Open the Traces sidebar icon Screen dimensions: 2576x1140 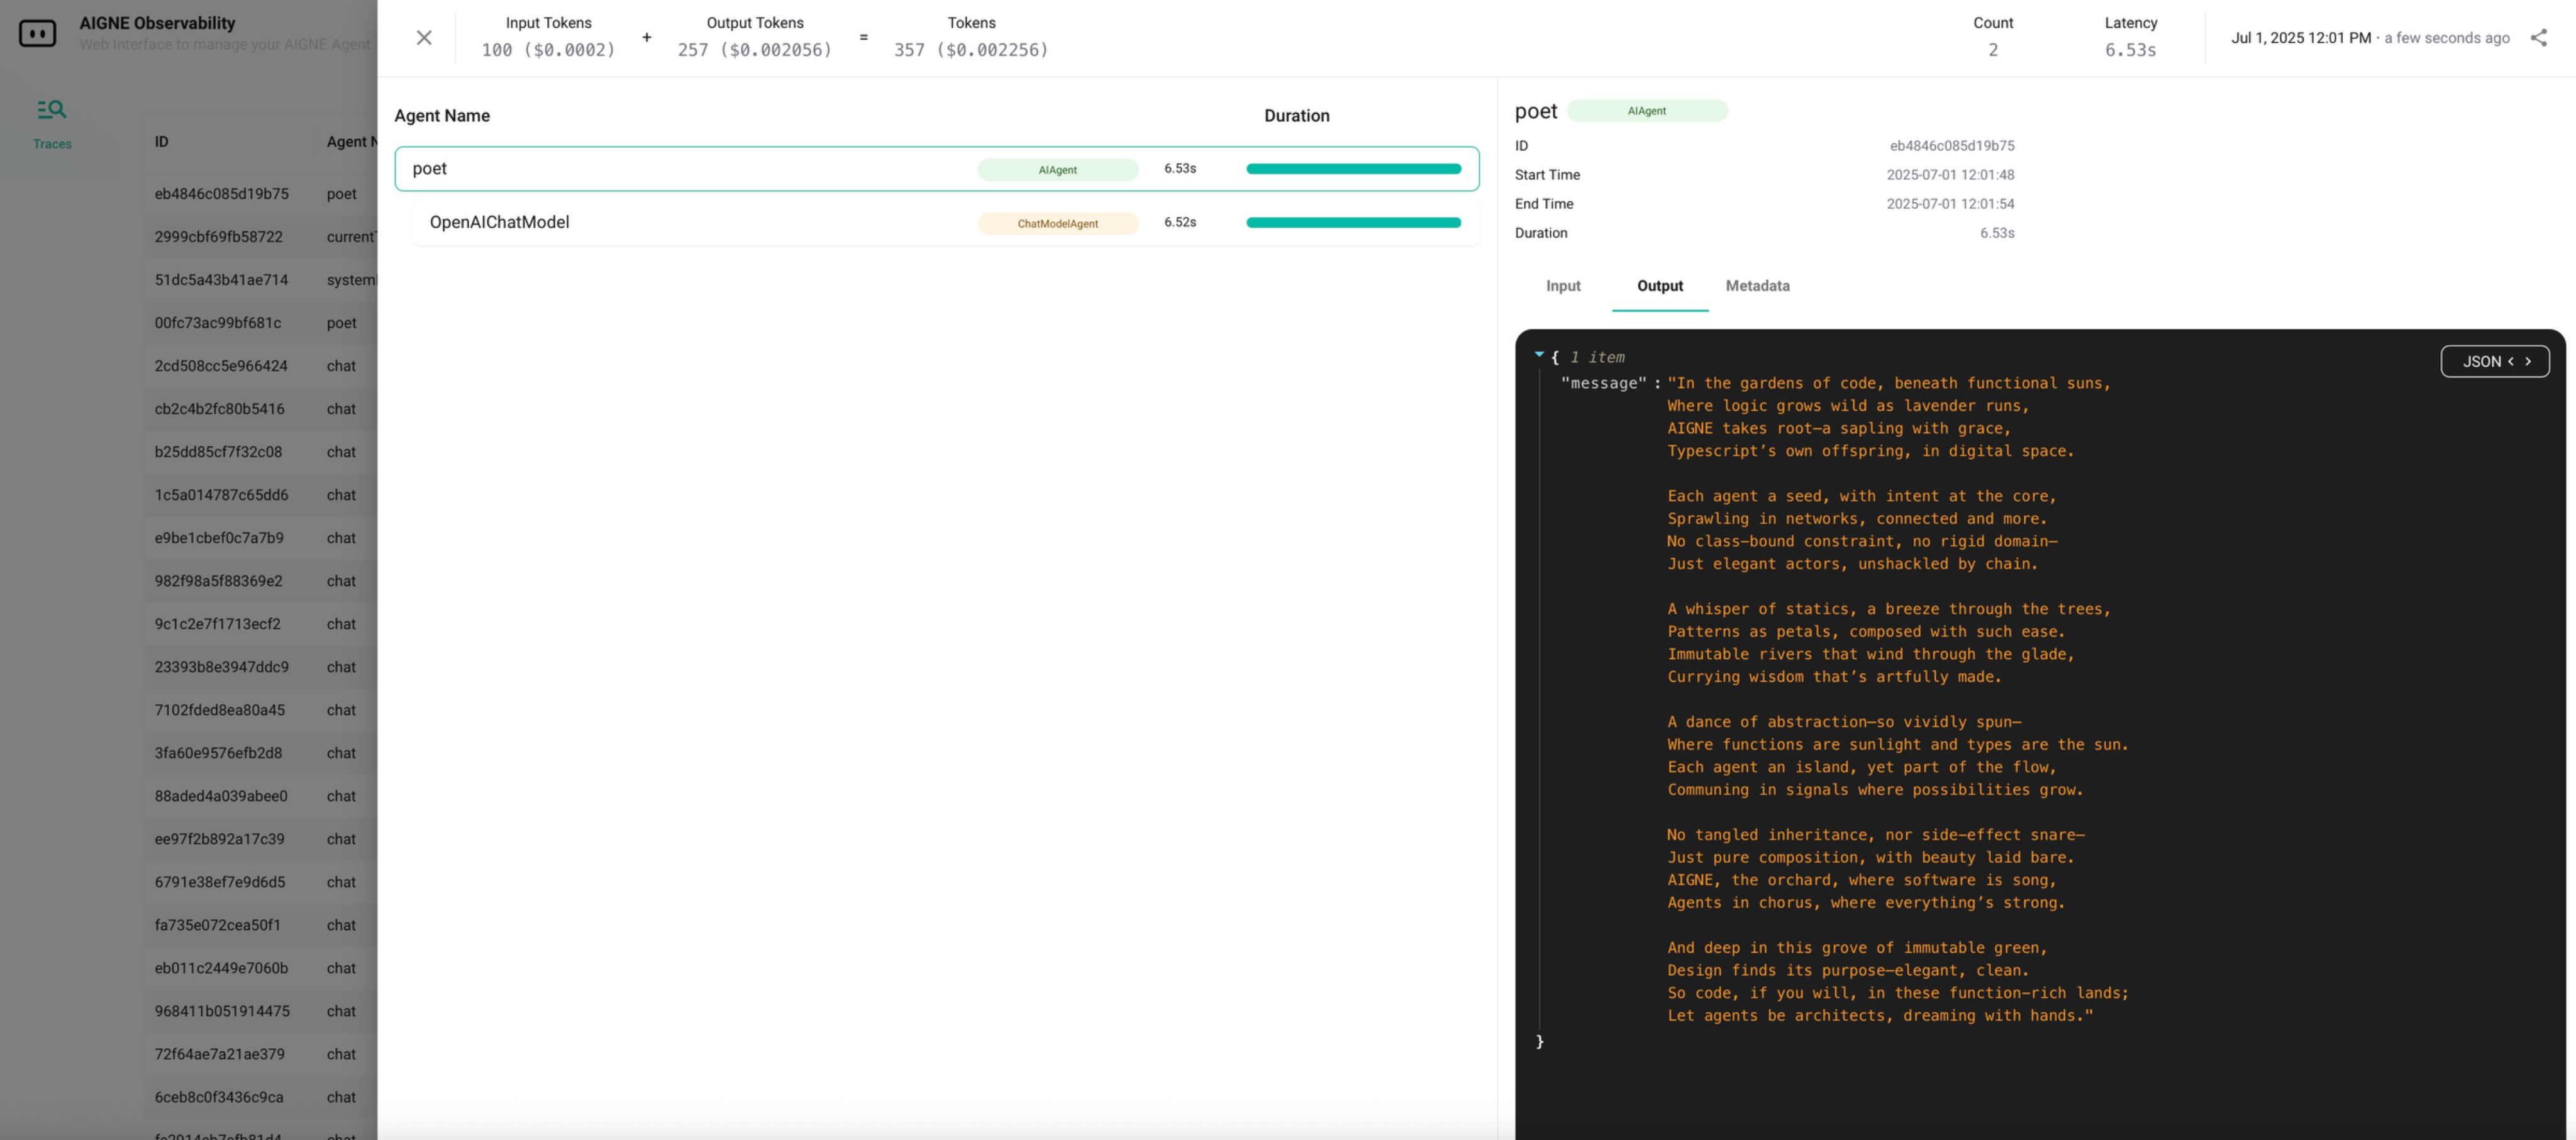(52, 123)
